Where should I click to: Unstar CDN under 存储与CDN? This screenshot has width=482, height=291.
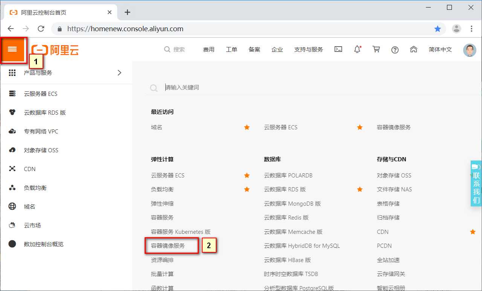tap(473, 232)
